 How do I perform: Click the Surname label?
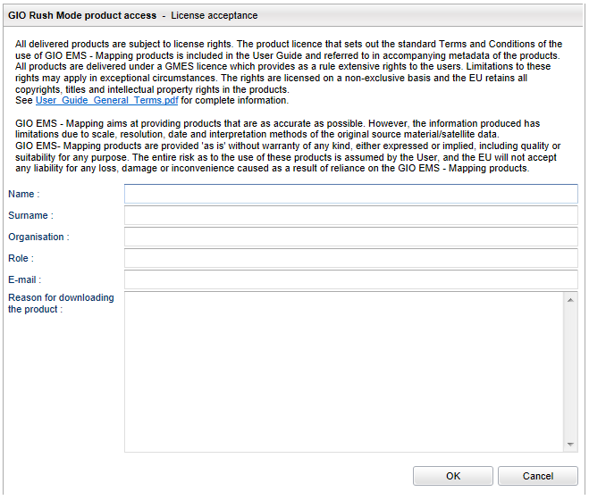(30, 215)
